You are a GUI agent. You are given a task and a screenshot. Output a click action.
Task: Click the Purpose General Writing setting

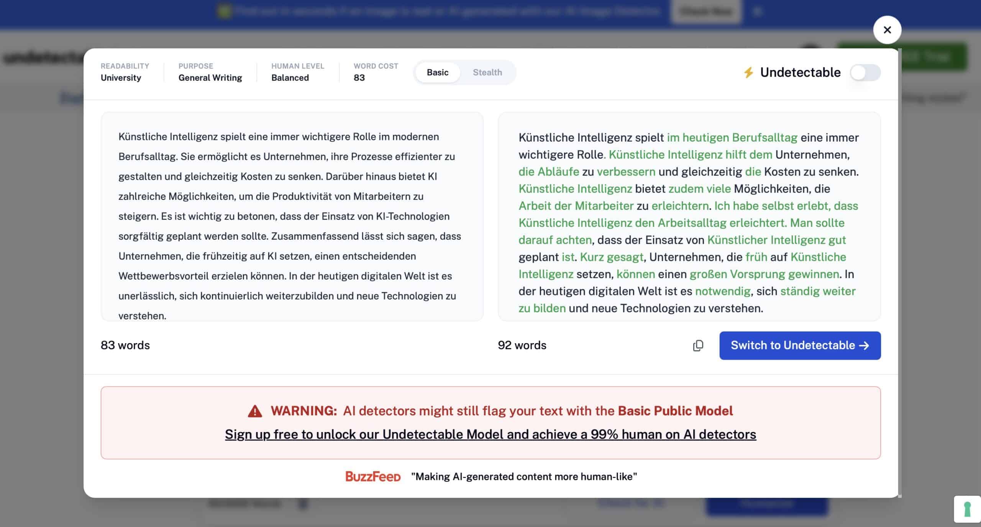click(210, 72)
